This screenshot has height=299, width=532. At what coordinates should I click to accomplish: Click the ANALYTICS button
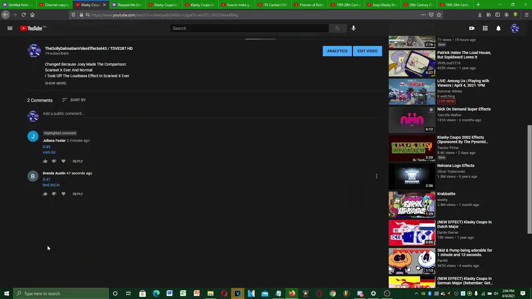[x=337, y=51]
